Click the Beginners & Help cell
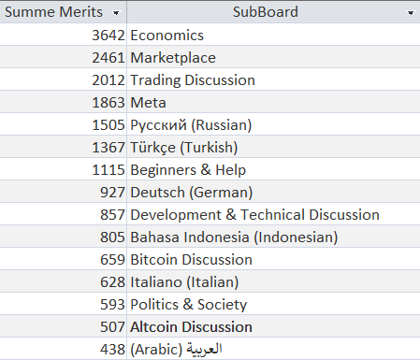 pos(273,169)
